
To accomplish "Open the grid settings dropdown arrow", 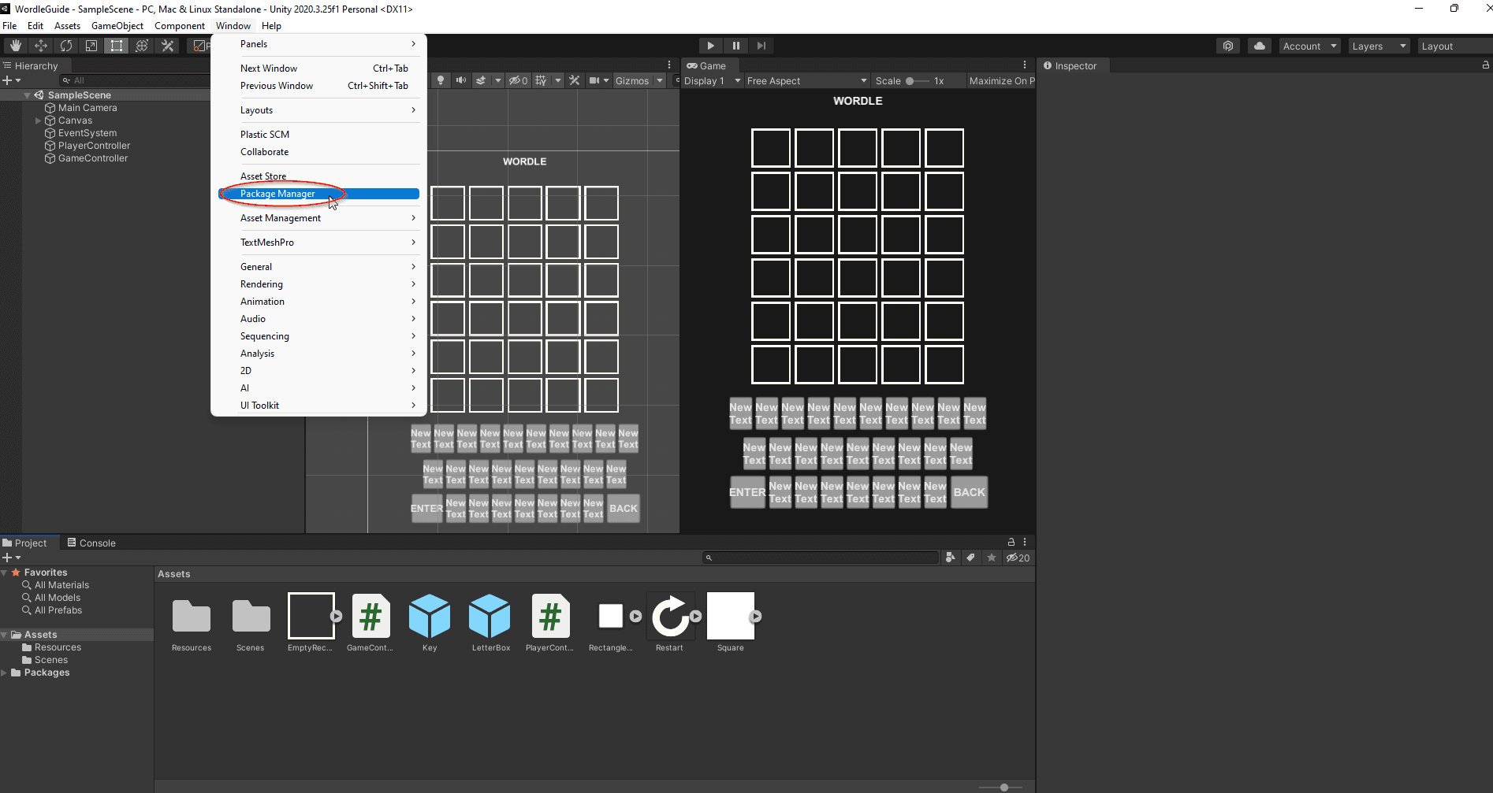I will (558, 80).
